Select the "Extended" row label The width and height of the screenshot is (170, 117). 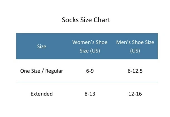[41, 94]
